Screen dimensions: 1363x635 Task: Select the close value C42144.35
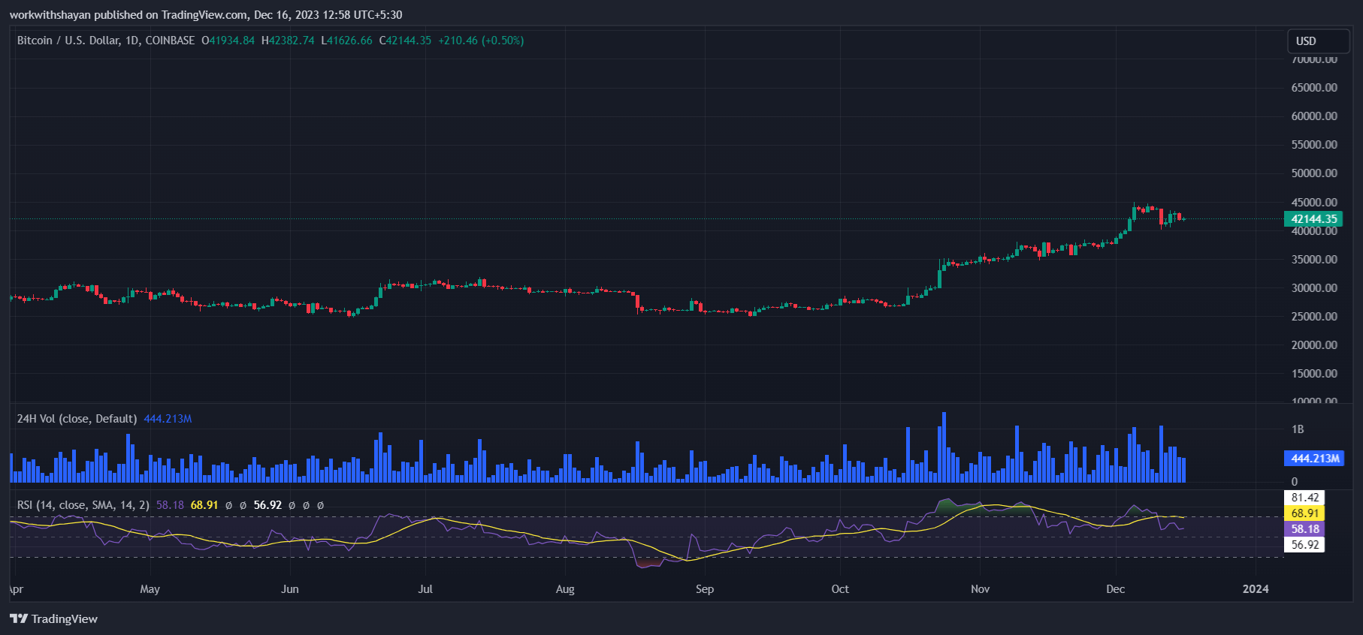[405, 41]
